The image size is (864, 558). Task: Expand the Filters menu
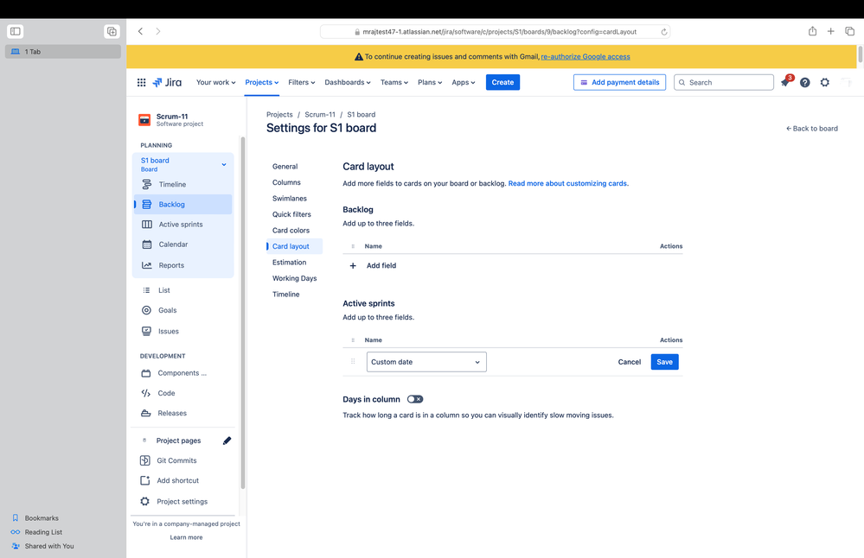pyautogui.click(x=302, y=83)
